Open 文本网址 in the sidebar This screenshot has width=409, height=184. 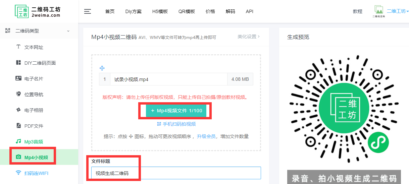point(34,47)
